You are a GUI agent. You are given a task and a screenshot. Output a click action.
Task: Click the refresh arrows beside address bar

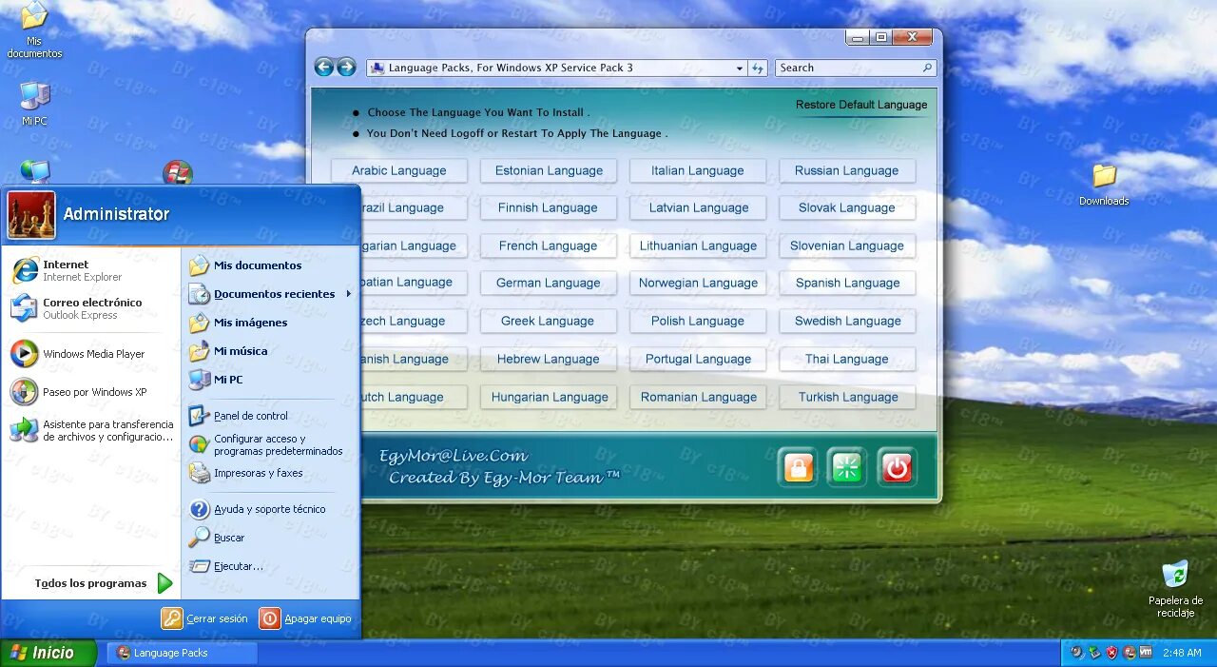pyautogui.click(x=758, y=69)
